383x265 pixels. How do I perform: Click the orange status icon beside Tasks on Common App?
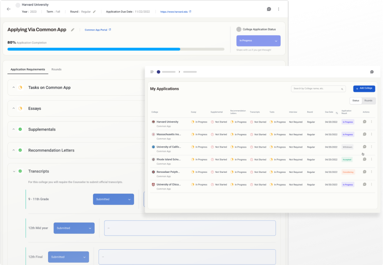20,88
